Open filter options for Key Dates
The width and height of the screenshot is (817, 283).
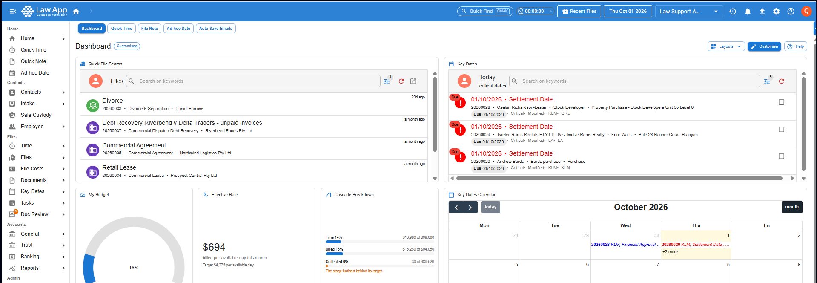767,81
